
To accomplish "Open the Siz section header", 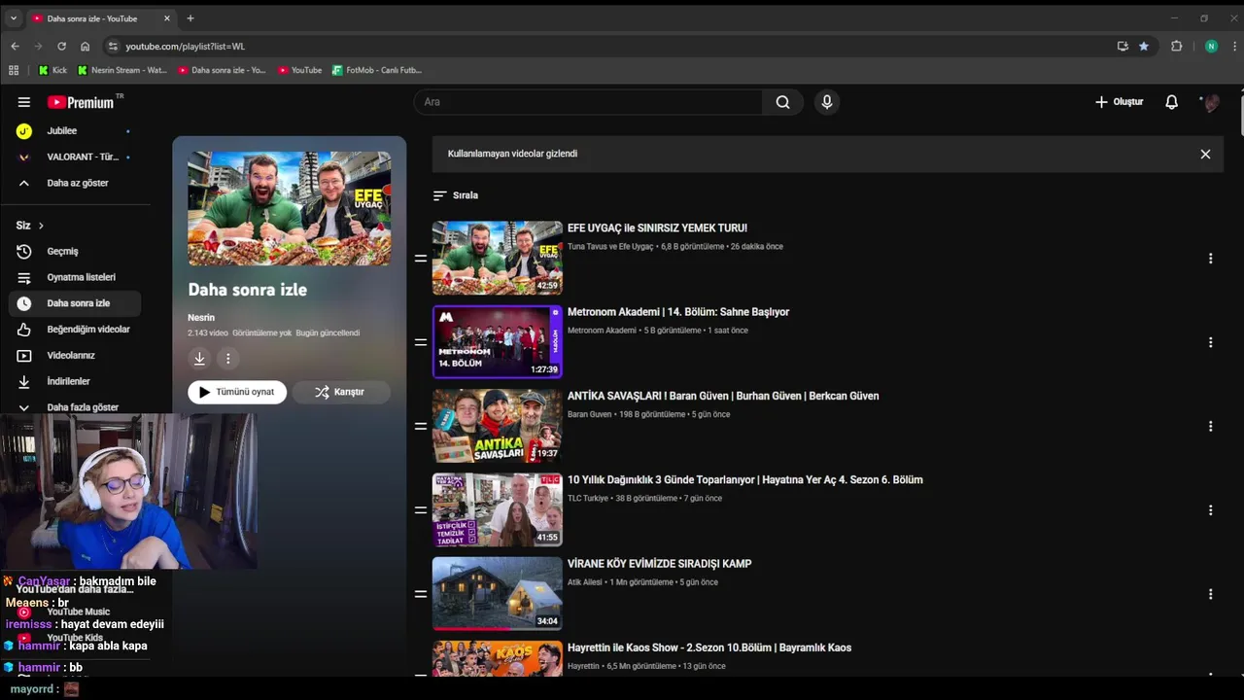I will pos(30,226).
